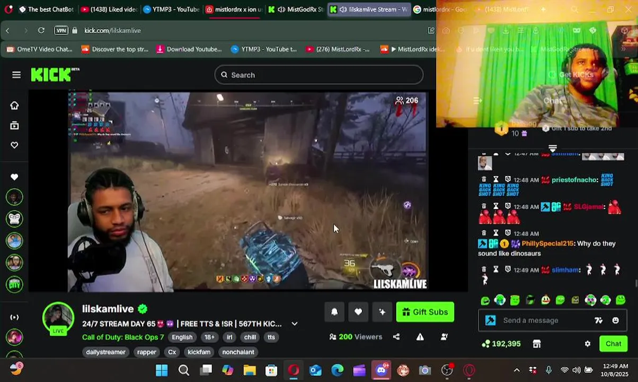This screenshot has width=638, height=382.
Task: Open the Browse icon in Kick sidebar
Action: (14, 125)
